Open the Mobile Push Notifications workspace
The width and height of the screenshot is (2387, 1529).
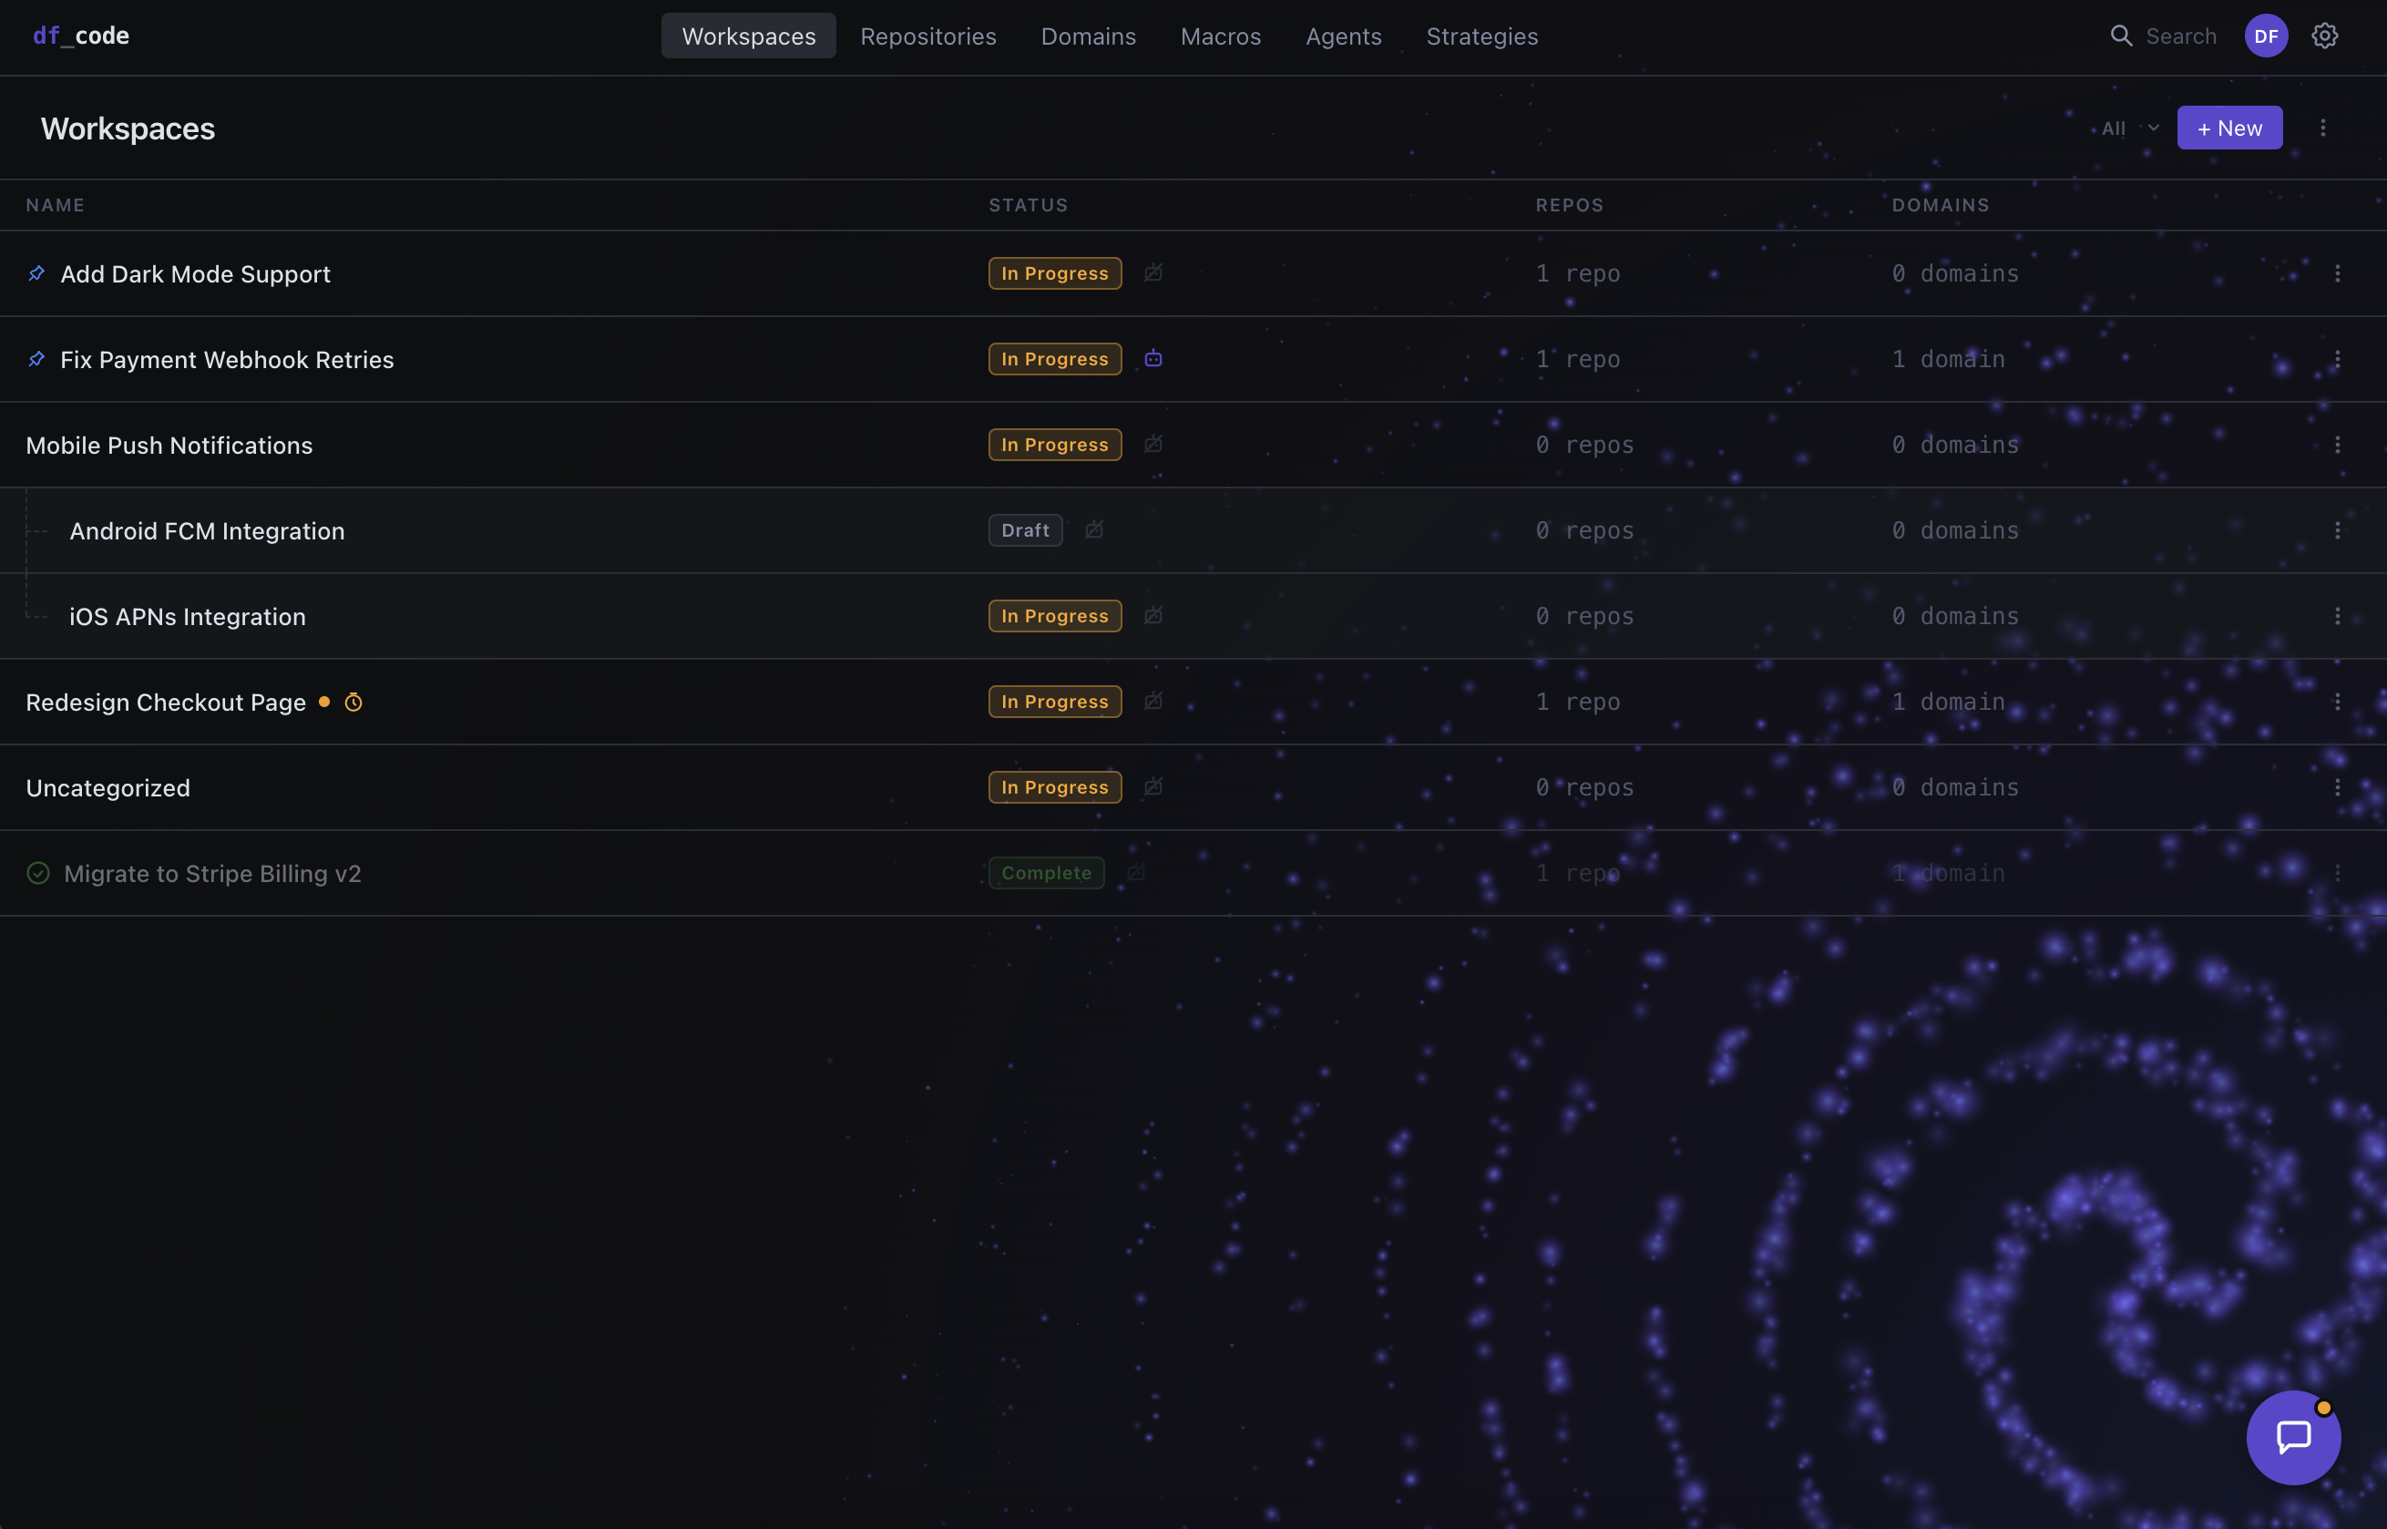(169, 445)
